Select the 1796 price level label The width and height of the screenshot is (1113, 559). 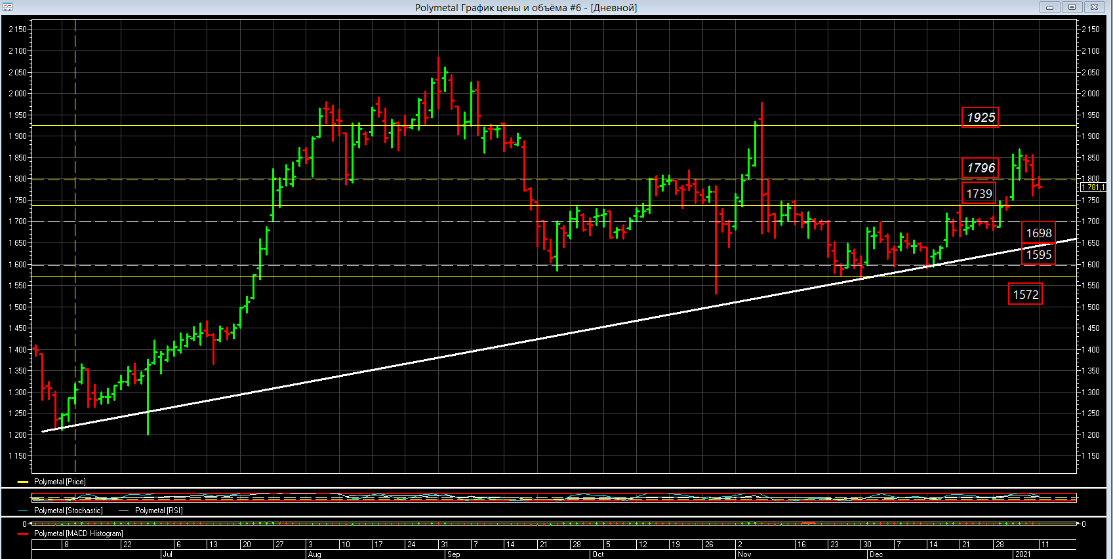(980, 168)
